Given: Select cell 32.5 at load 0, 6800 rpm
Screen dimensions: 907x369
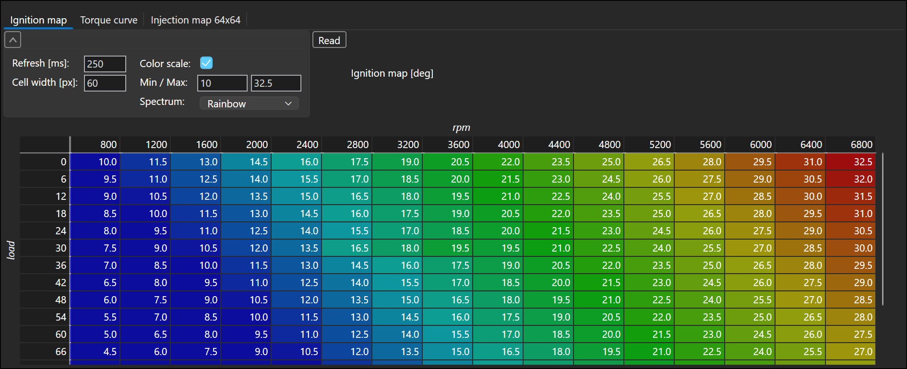Looking at the screenshot, I should pyautogui.click(x=850, y=162).
